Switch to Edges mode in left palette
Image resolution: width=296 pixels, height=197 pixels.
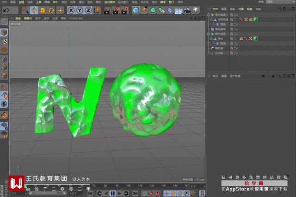point(4,67)
